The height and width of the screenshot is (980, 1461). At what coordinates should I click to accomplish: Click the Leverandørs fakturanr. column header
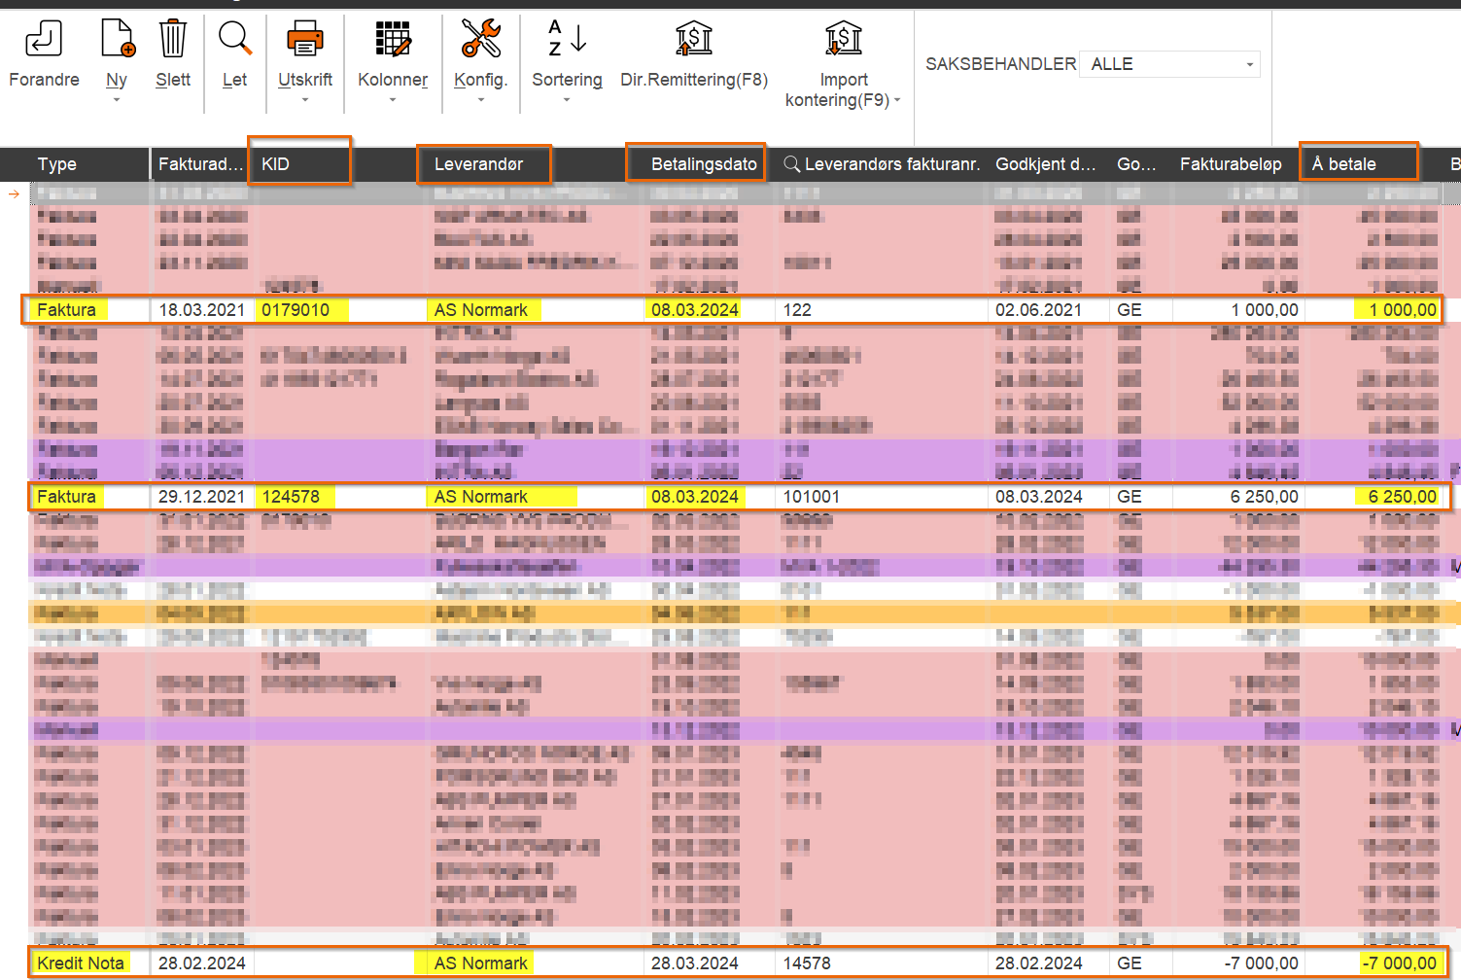click(891, 164)
